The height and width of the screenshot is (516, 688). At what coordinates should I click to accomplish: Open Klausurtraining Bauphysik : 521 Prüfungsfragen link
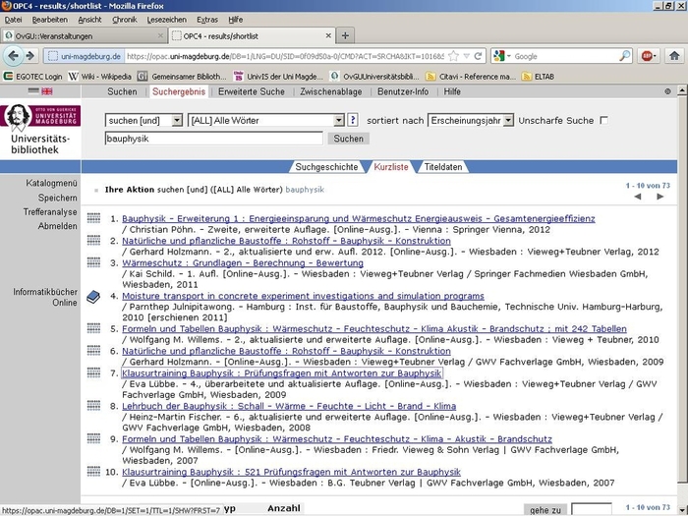(x=291, y=472)
